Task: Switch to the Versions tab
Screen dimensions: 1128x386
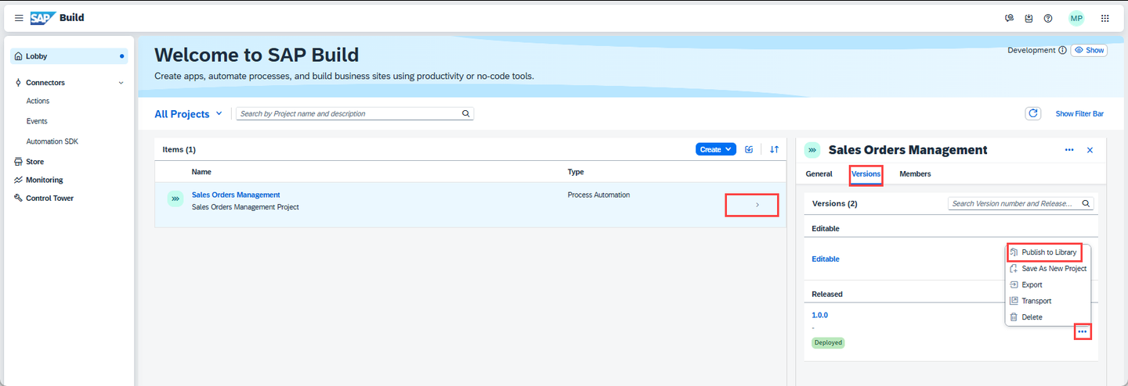Action: [866, 174]
